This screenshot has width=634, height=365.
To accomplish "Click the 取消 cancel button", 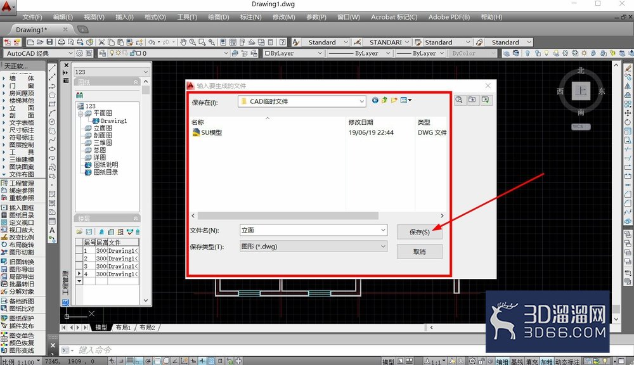I will coord(419,252).
